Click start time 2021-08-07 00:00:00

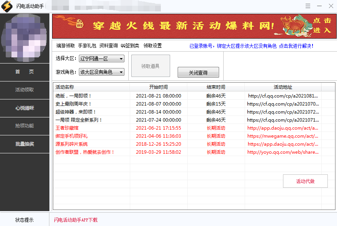(159, 104)
